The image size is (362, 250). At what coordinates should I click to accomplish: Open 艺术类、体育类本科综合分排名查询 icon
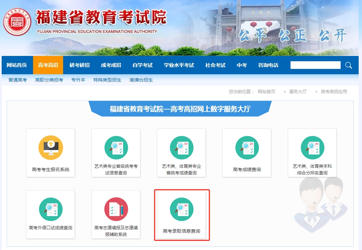pos(313,147)
